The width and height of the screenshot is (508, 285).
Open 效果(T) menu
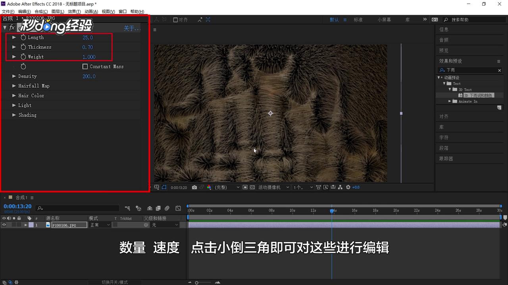click(x=74, y=11)
